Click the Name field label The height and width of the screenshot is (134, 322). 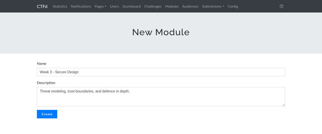coord(42,64)
